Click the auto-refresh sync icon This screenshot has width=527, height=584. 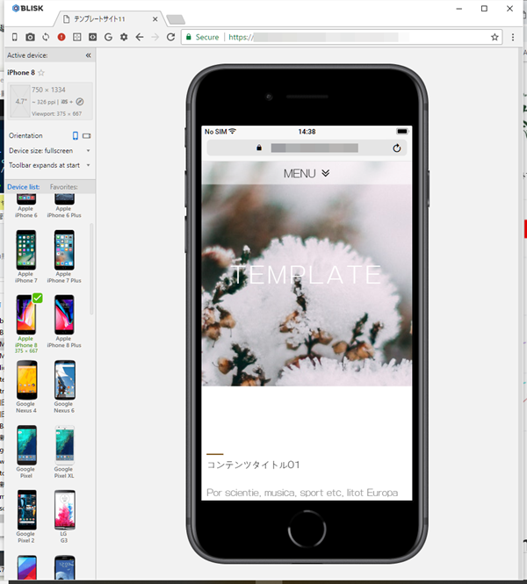(46, 37)
